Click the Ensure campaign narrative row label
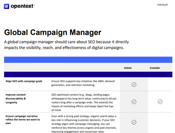 tap(23, 120)
